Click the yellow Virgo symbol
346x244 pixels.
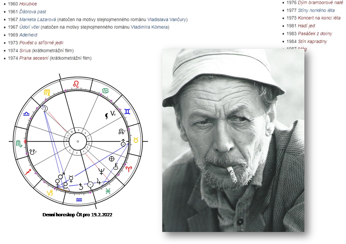coord(46,91)
